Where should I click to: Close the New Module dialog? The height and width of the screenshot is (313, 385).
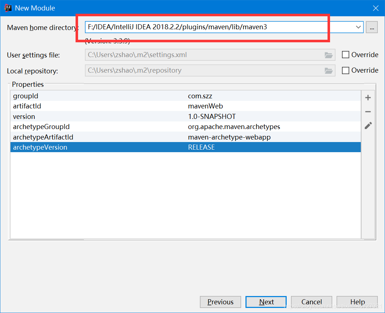[x=376, y=8]
